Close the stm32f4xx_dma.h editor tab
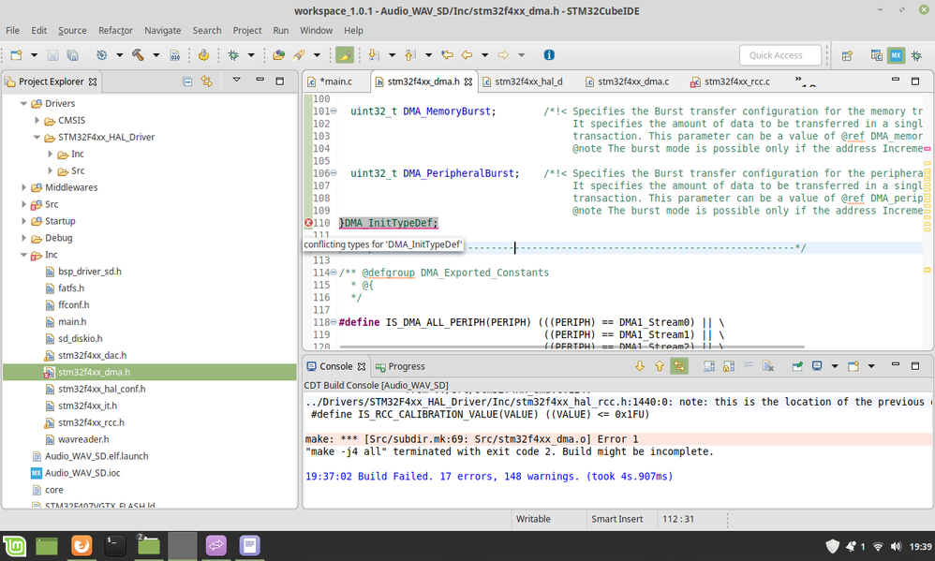The height and width of the screenshot is (561, 935). (468, 81)
